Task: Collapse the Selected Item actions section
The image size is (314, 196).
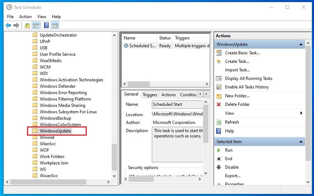Action: tap(301, 142)
